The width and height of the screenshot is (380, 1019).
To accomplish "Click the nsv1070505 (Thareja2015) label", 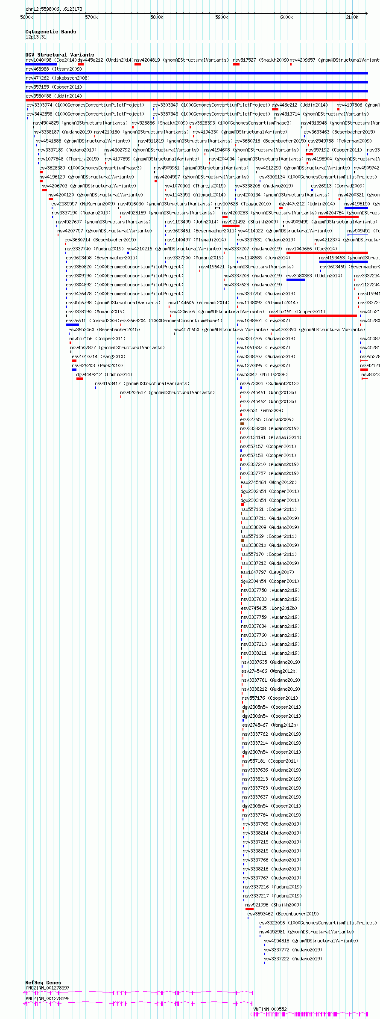I will (196, 186).
